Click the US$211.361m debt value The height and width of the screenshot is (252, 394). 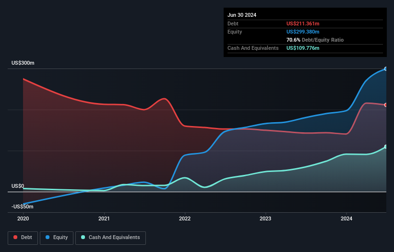[x=303, y=23]
